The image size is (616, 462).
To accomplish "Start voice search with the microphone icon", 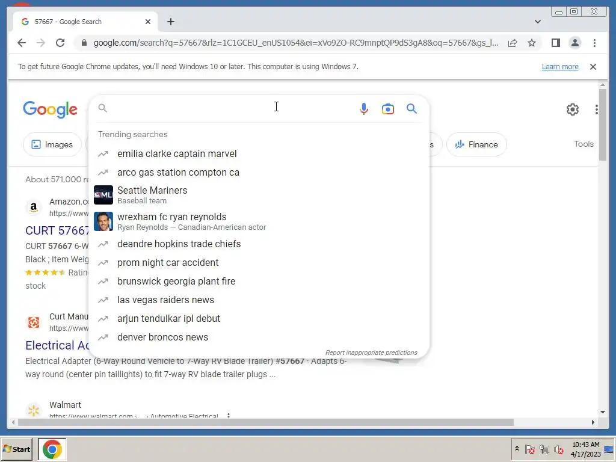I will click(x=364, y=109).
